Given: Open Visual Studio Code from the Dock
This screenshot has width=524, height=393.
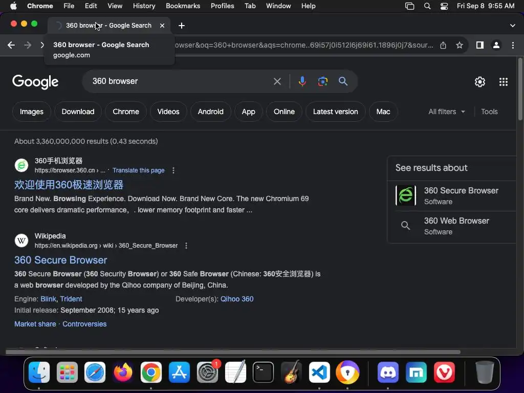Looking at the screenshot, I should click(319, 373).
